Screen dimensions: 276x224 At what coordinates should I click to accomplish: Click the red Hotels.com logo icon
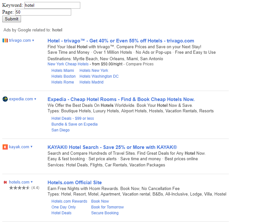click(5, 182)
